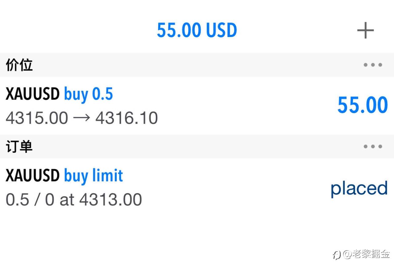Click the open price 4315.00
394x270 pixels.
tap(37, 118)
